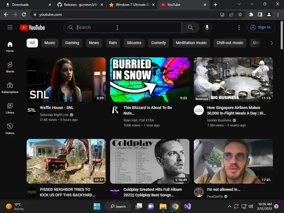Click the search magnifier button beside the search box

[x=190, y=27]
